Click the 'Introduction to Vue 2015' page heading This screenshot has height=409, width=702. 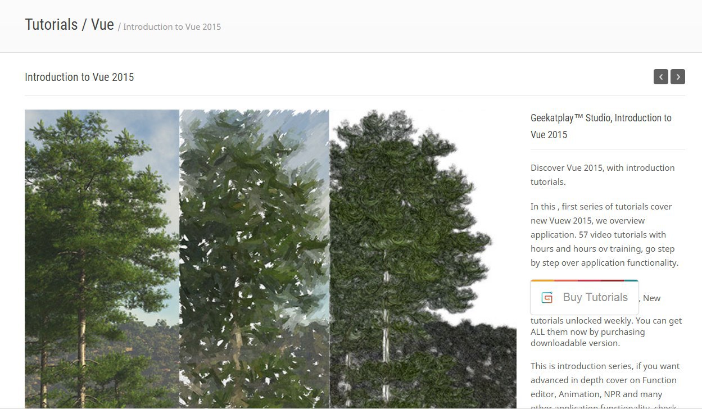click(x=79, y=77)
